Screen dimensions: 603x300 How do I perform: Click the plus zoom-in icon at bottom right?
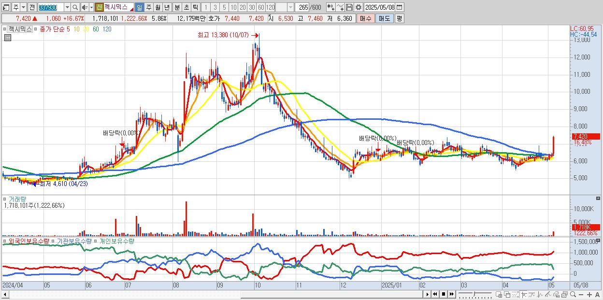coord(589,295)
